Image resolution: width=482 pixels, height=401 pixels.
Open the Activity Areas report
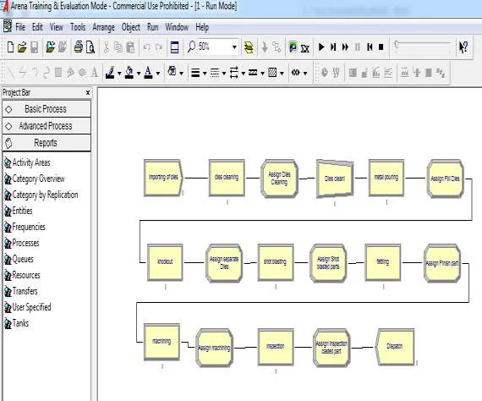coord(31,162)
